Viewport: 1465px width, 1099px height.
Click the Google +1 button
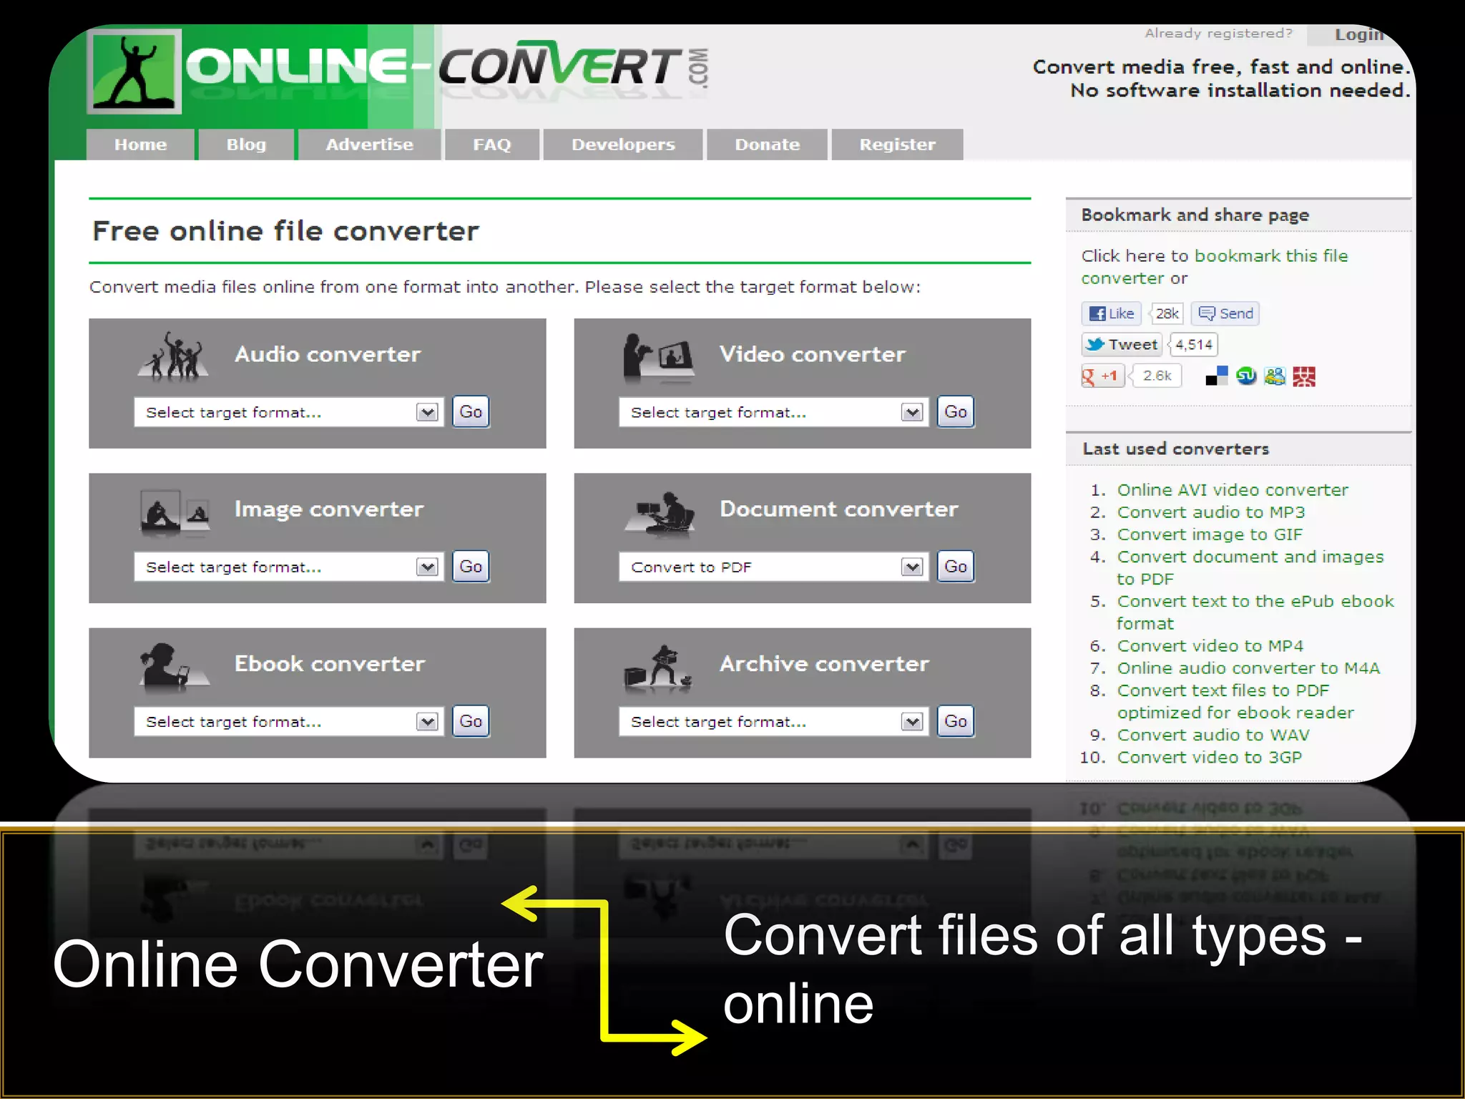pos(1103,376)
